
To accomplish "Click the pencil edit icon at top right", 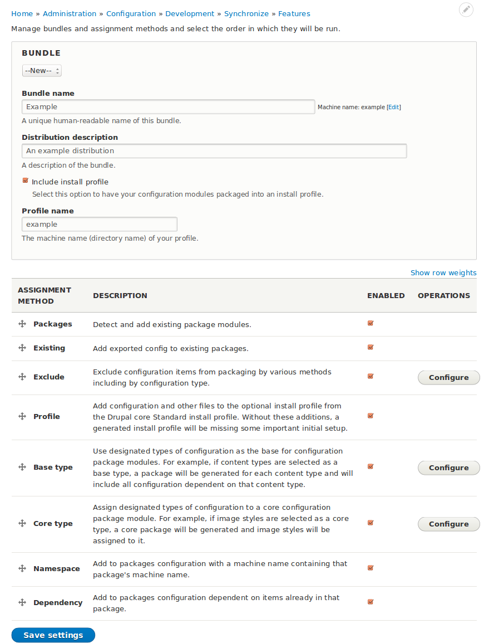I will tap(466, 9).
